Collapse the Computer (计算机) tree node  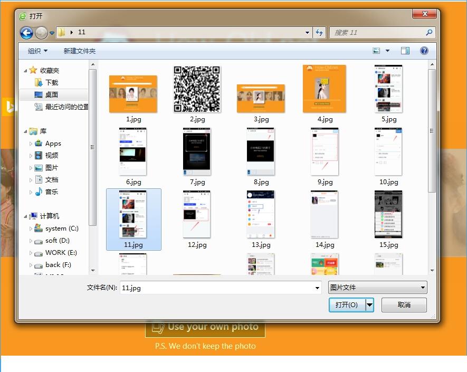25,216
